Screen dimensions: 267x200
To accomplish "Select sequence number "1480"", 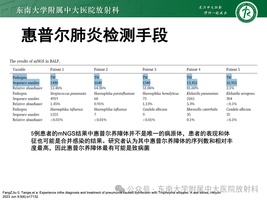I will click(x=54, y=83).
